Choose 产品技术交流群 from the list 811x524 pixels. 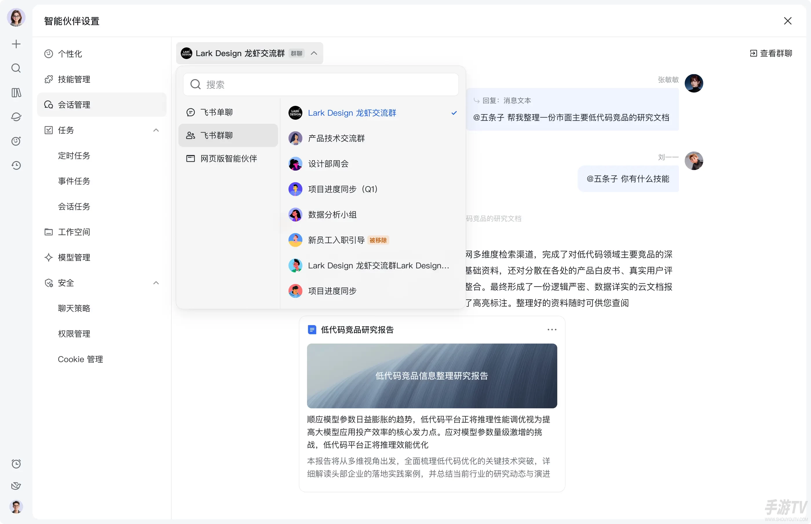[x=373, y=139]
